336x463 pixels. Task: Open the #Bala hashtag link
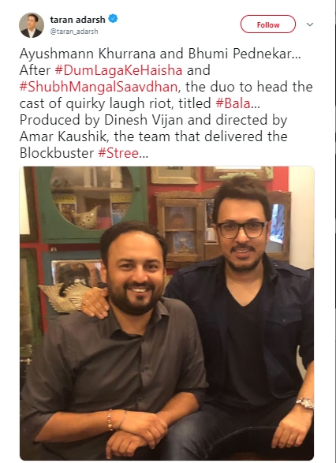point(233,103)
